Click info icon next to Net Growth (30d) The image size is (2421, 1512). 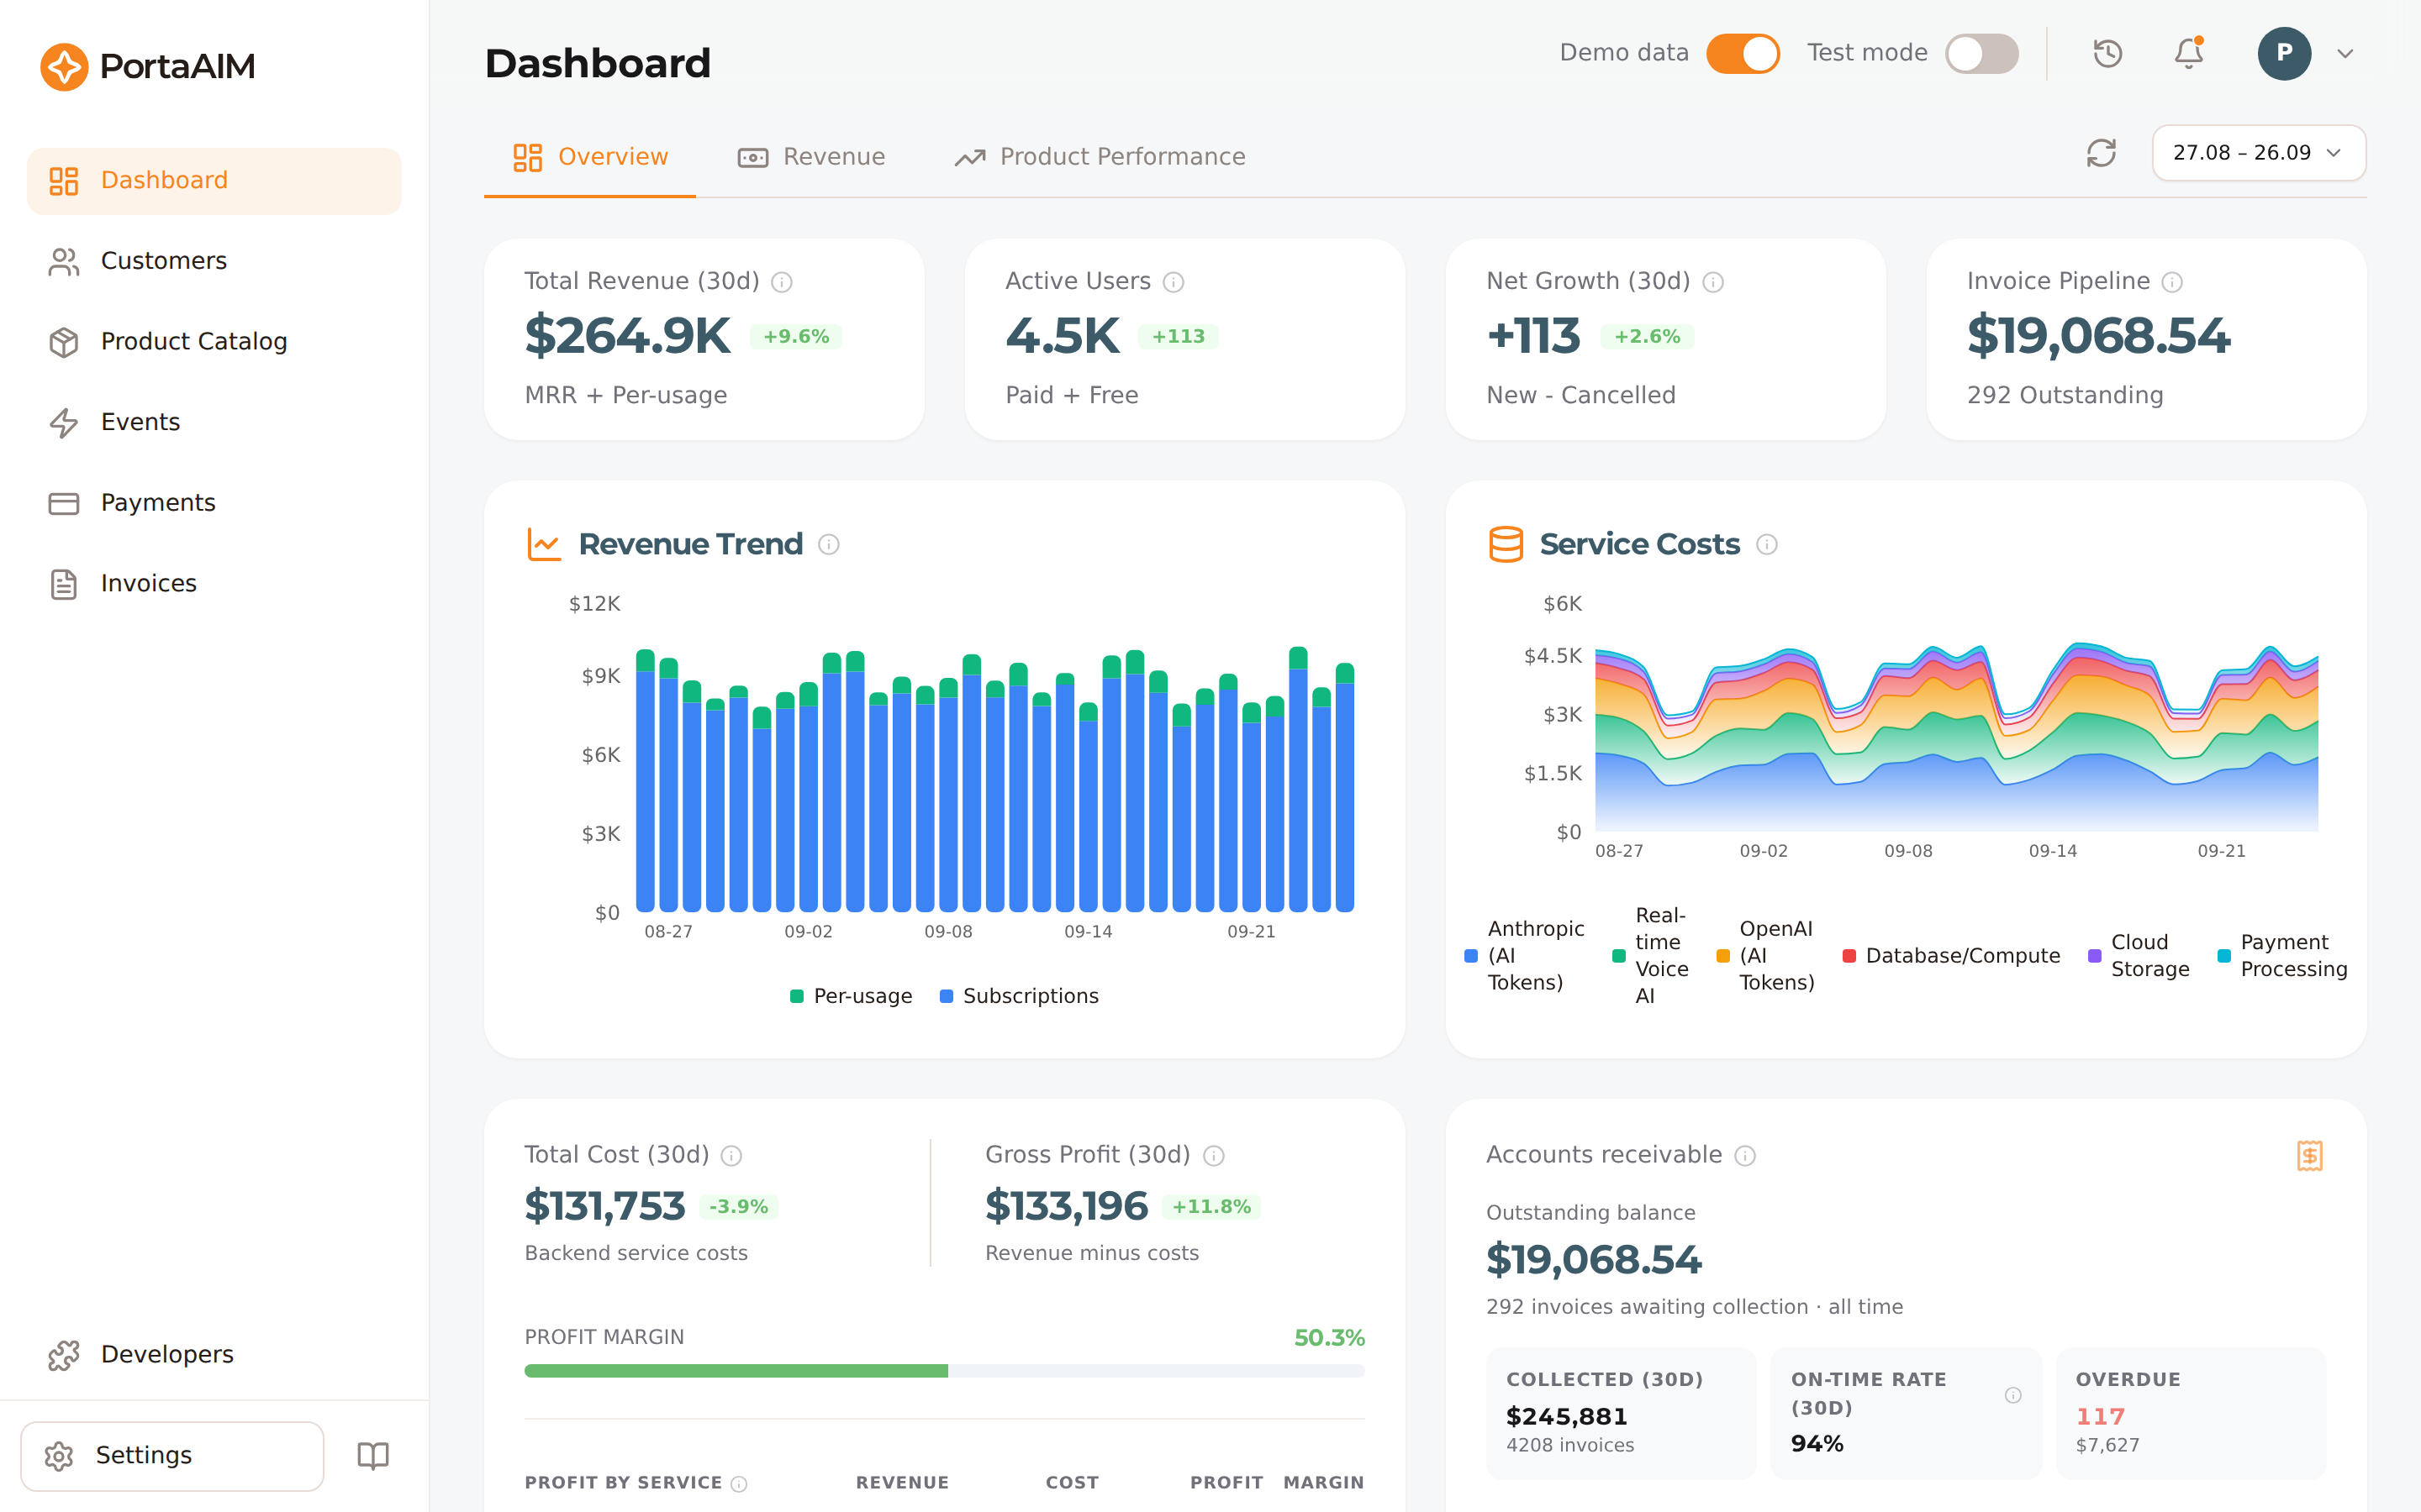pos(1712,283)
